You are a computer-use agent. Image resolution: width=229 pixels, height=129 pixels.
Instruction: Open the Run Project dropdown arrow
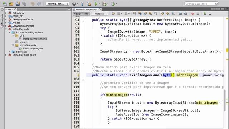point(99,4)
